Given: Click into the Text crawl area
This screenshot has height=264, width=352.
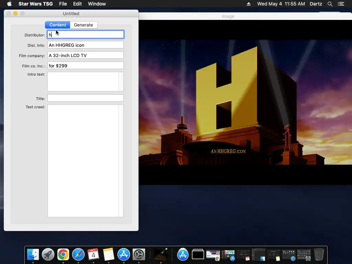Looking at the screenshot, I should pos(83,161).
